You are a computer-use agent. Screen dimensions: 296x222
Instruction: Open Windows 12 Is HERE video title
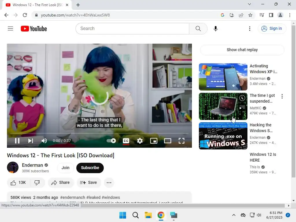pyautogui.click(x=263, y=157)
